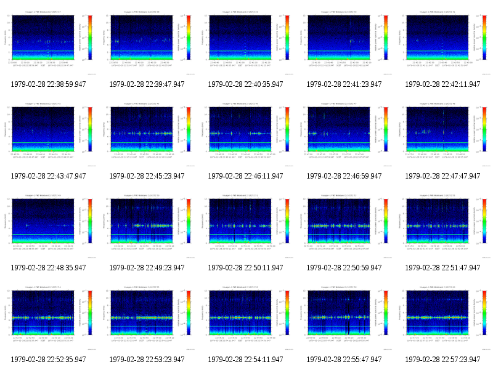
Task: Click the caption 1979-02-28 22:42:11.947
Action: 442,84
